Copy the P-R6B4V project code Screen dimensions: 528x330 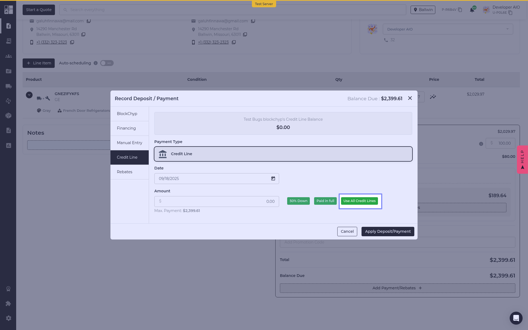pos(460,10)
